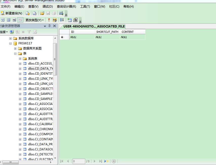Click the Database Engine Query icon
216x165 pixels.
[28, 13]
